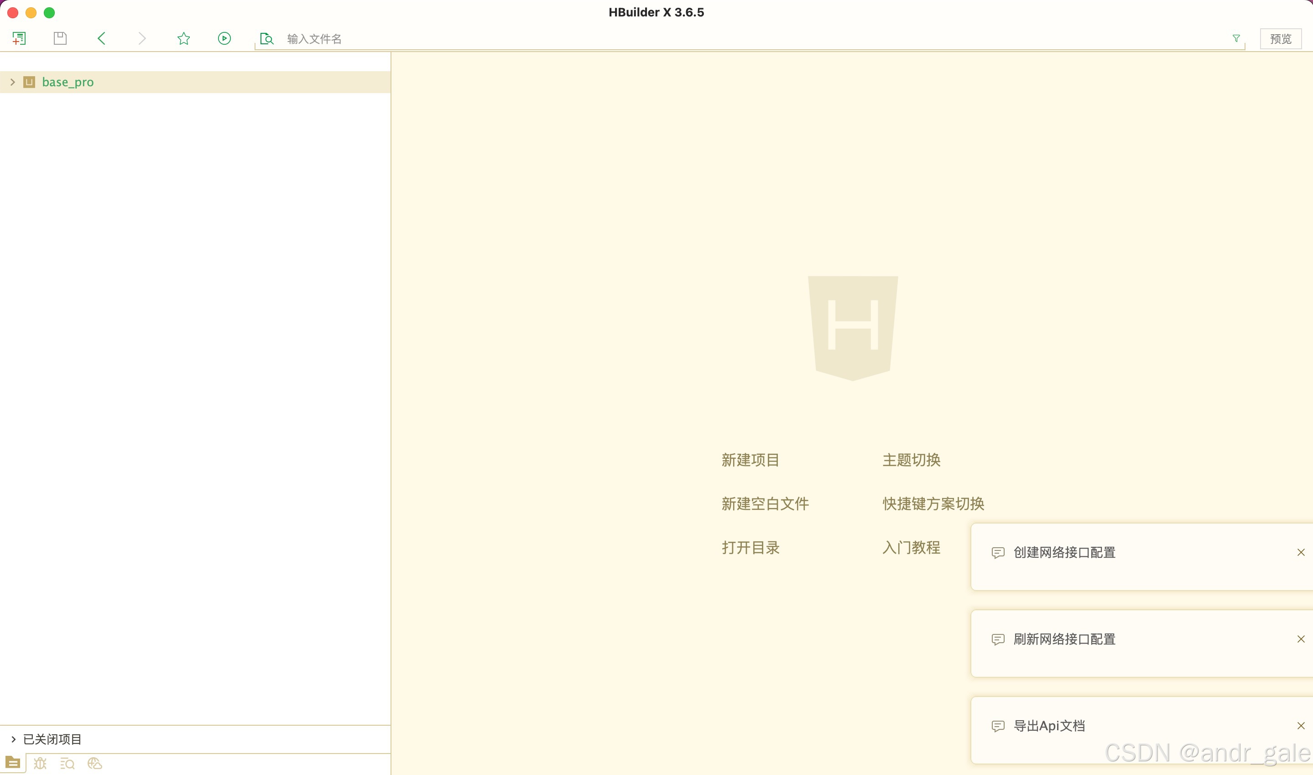Image resolution: width=1313 pixels, height=775 pixels.
Task: Open 主题切换 to switch themes
Action: (x=911, y=460)
